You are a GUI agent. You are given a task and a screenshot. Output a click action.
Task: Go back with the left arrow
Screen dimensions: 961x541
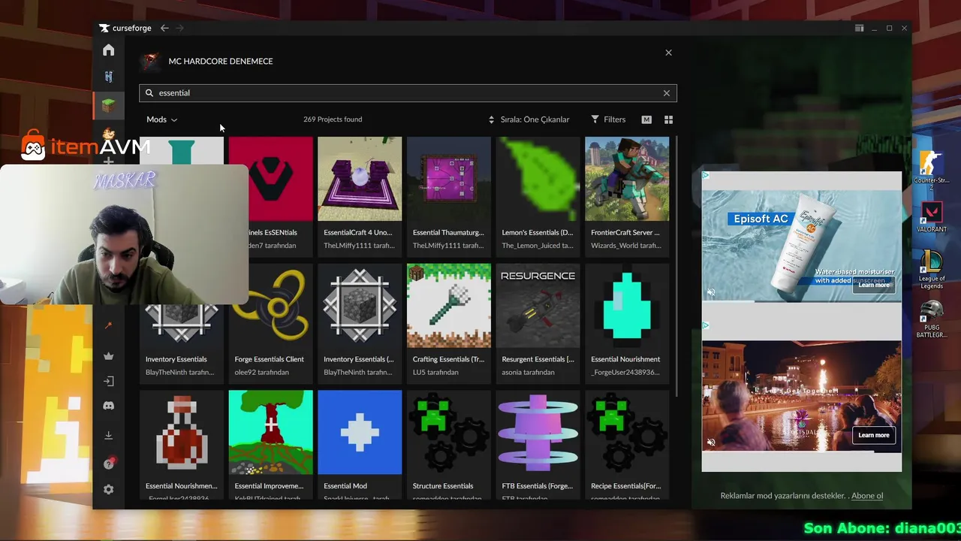[x=164, y=28]
